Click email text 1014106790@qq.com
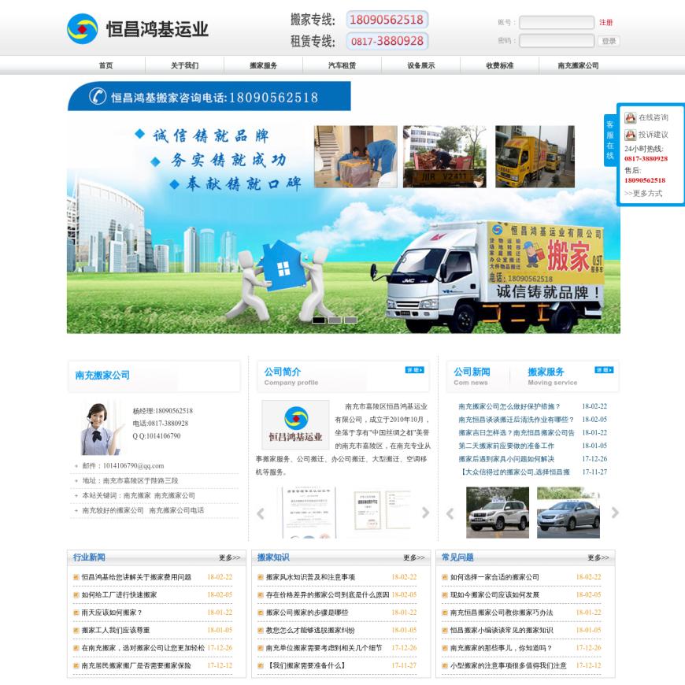The height and width of the screenshot is (685, 685). click(134, 465)
